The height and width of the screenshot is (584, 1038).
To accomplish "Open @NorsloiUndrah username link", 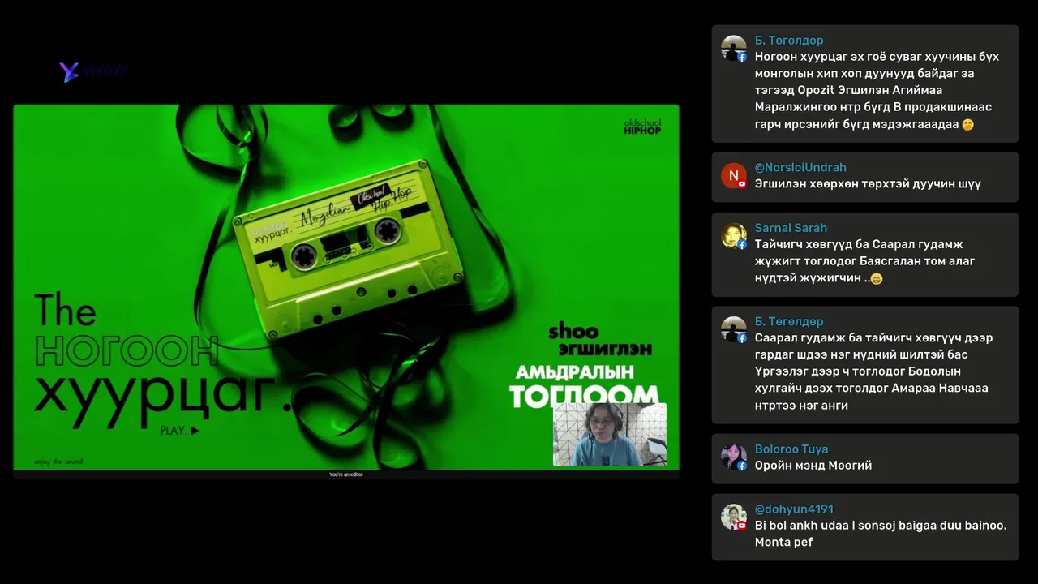I will pos(800,167).
